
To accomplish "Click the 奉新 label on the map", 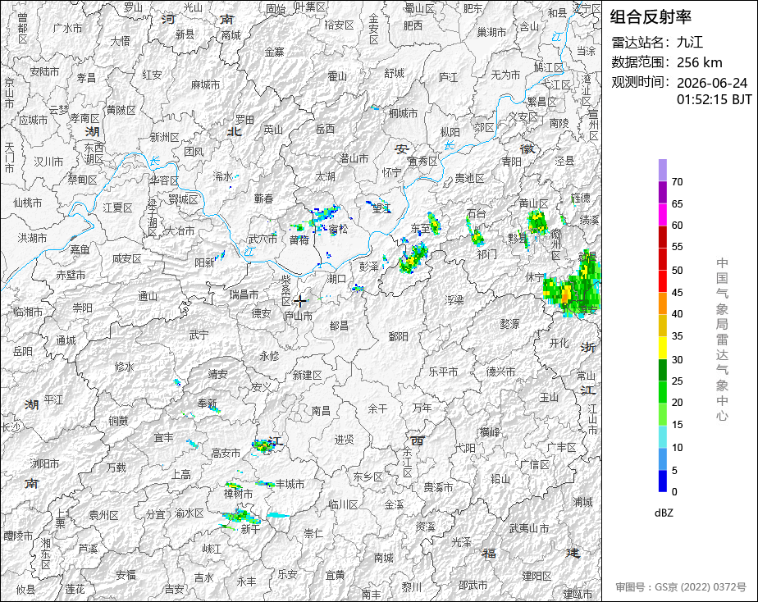I will 208,404.
